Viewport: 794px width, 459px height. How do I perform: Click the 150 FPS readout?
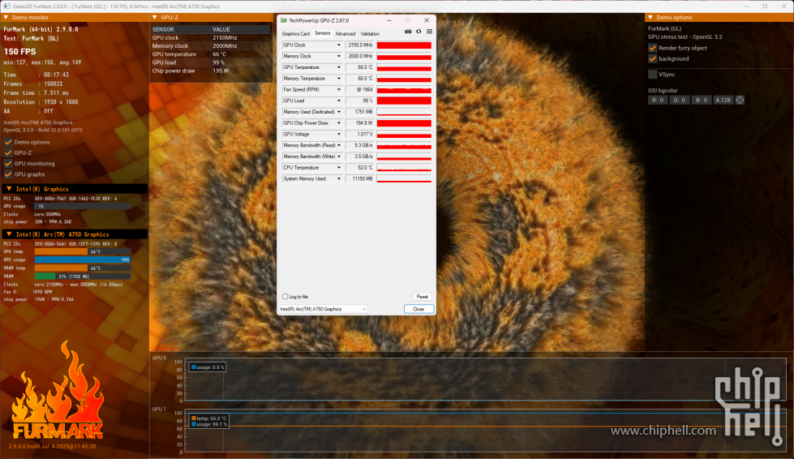19,52
